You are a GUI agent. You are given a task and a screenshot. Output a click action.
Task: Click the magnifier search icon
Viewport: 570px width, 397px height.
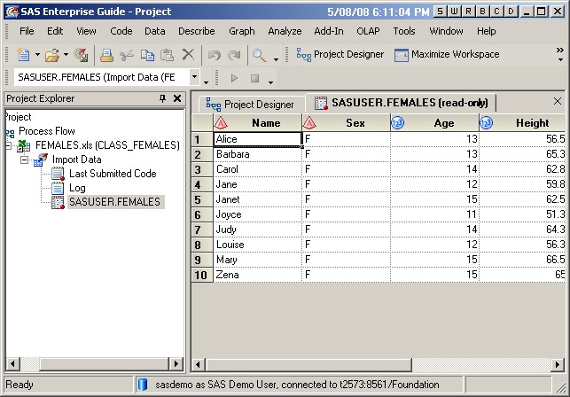pyautogui.click(x=259, y=55)
